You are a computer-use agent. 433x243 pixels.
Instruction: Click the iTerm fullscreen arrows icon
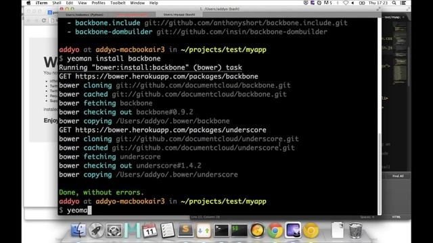pos(378,9)
